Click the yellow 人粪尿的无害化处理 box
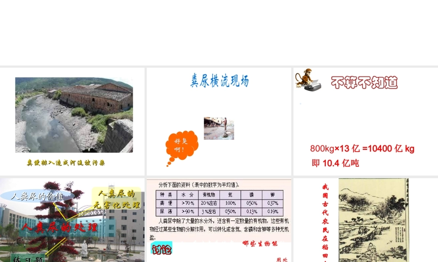This screenshot has width=438, height=262. tap(117, 199)
